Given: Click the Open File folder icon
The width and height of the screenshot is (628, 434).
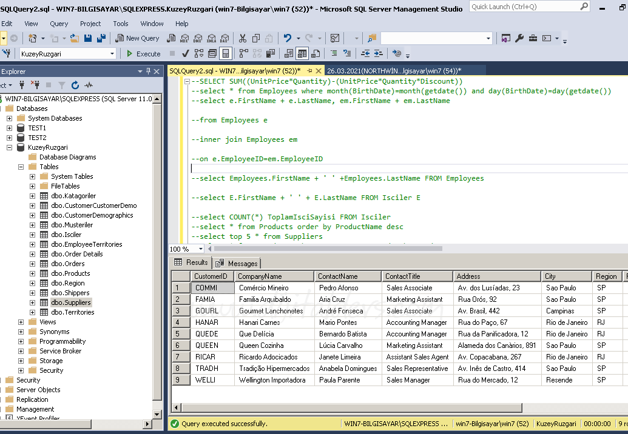Looking at the screenshot, I should (x=74, y=38).
